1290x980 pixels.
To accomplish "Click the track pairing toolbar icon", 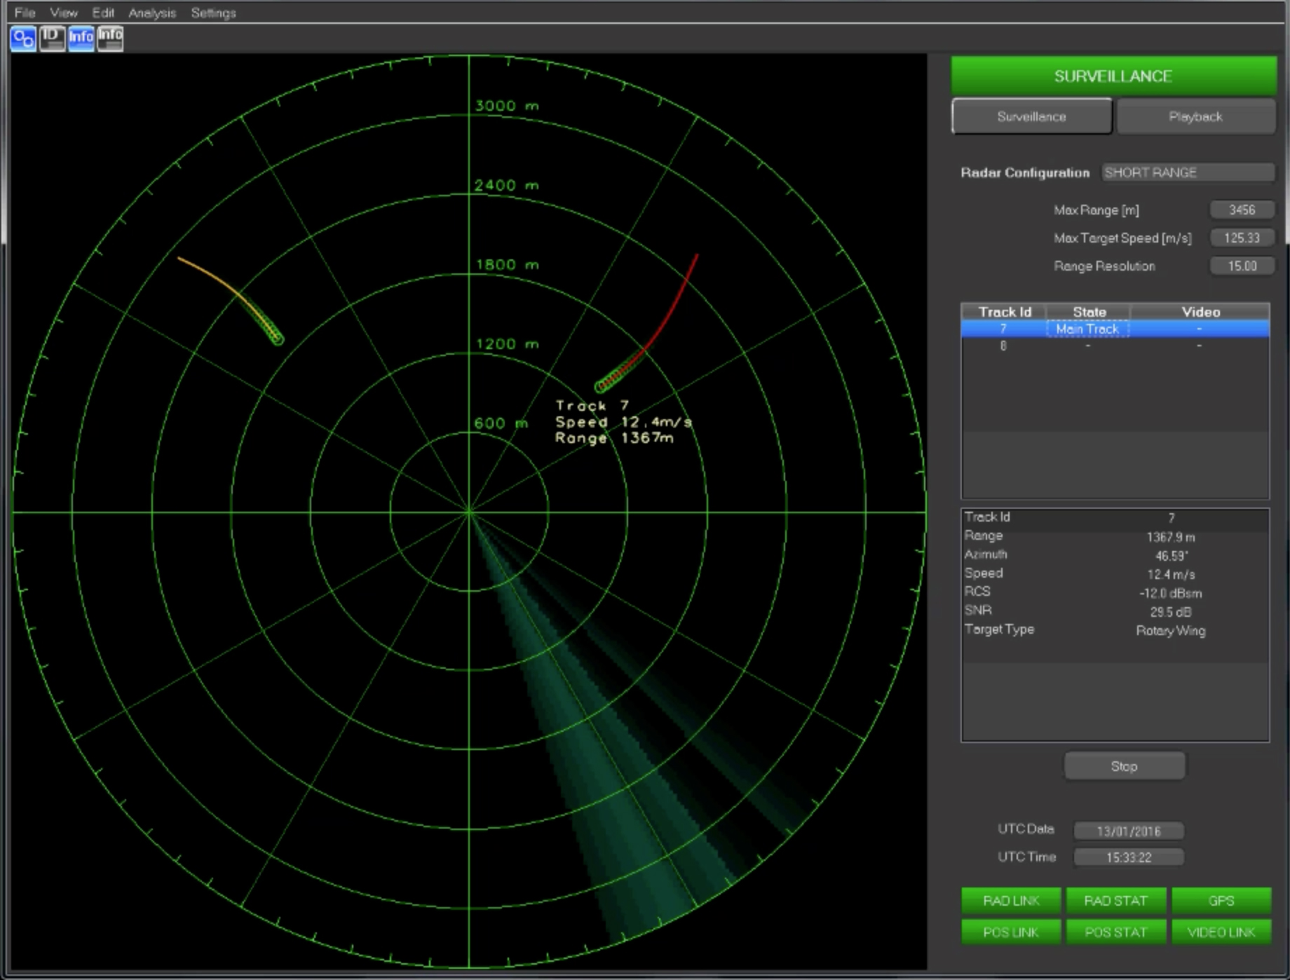I will coord(22,39).
